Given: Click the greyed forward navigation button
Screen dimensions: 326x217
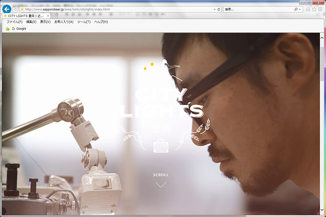Looking at the screenshot, I should (x=15, y=9).
